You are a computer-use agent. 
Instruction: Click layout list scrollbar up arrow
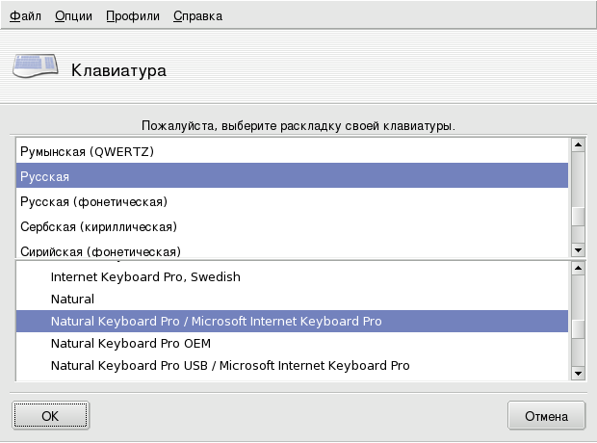tap(578, 145)
